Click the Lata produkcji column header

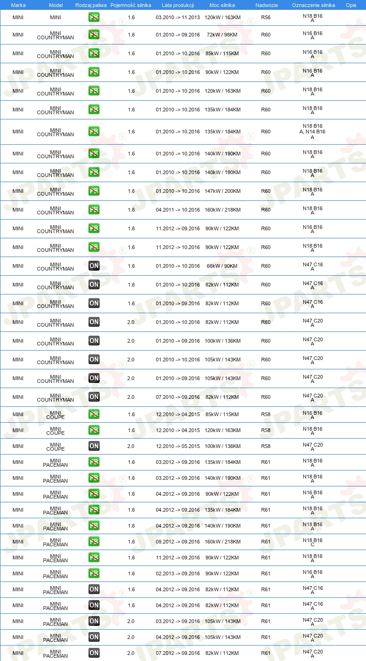[178, 5]
